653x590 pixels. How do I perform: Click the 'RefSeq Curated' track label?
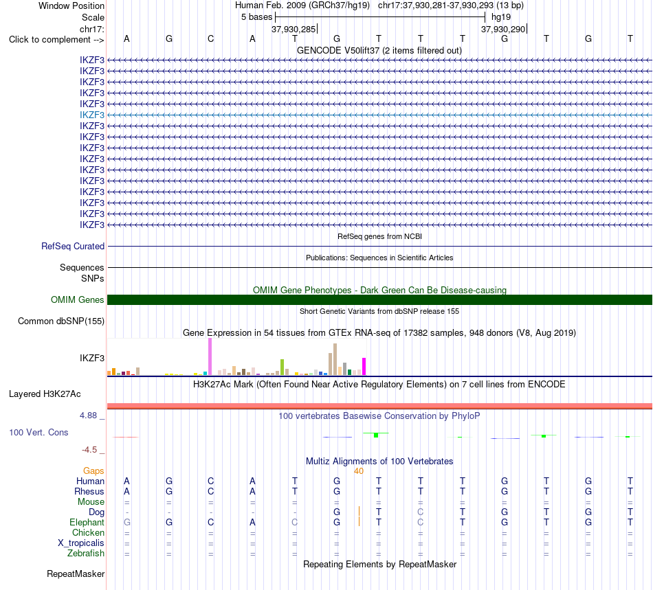(73, 247)
